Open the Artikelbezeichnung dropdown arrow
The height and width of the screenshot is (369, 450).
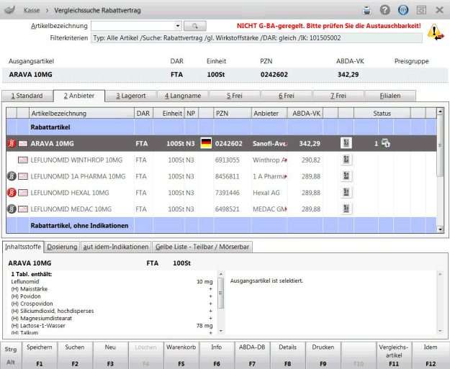pos(178,26)
